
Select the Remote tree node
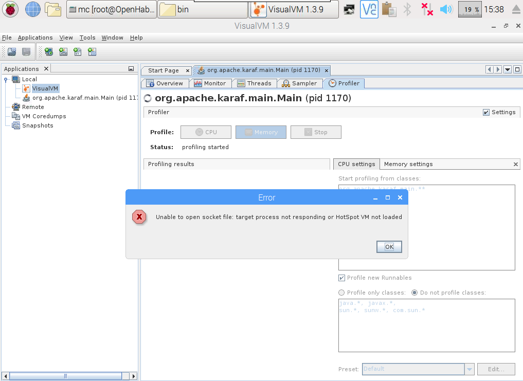click(33, 107)
